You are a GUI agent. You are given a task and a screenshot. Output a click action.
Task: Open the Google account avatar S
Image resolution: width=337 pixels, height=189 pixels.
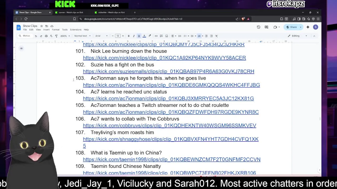click(x=315, y=27)
